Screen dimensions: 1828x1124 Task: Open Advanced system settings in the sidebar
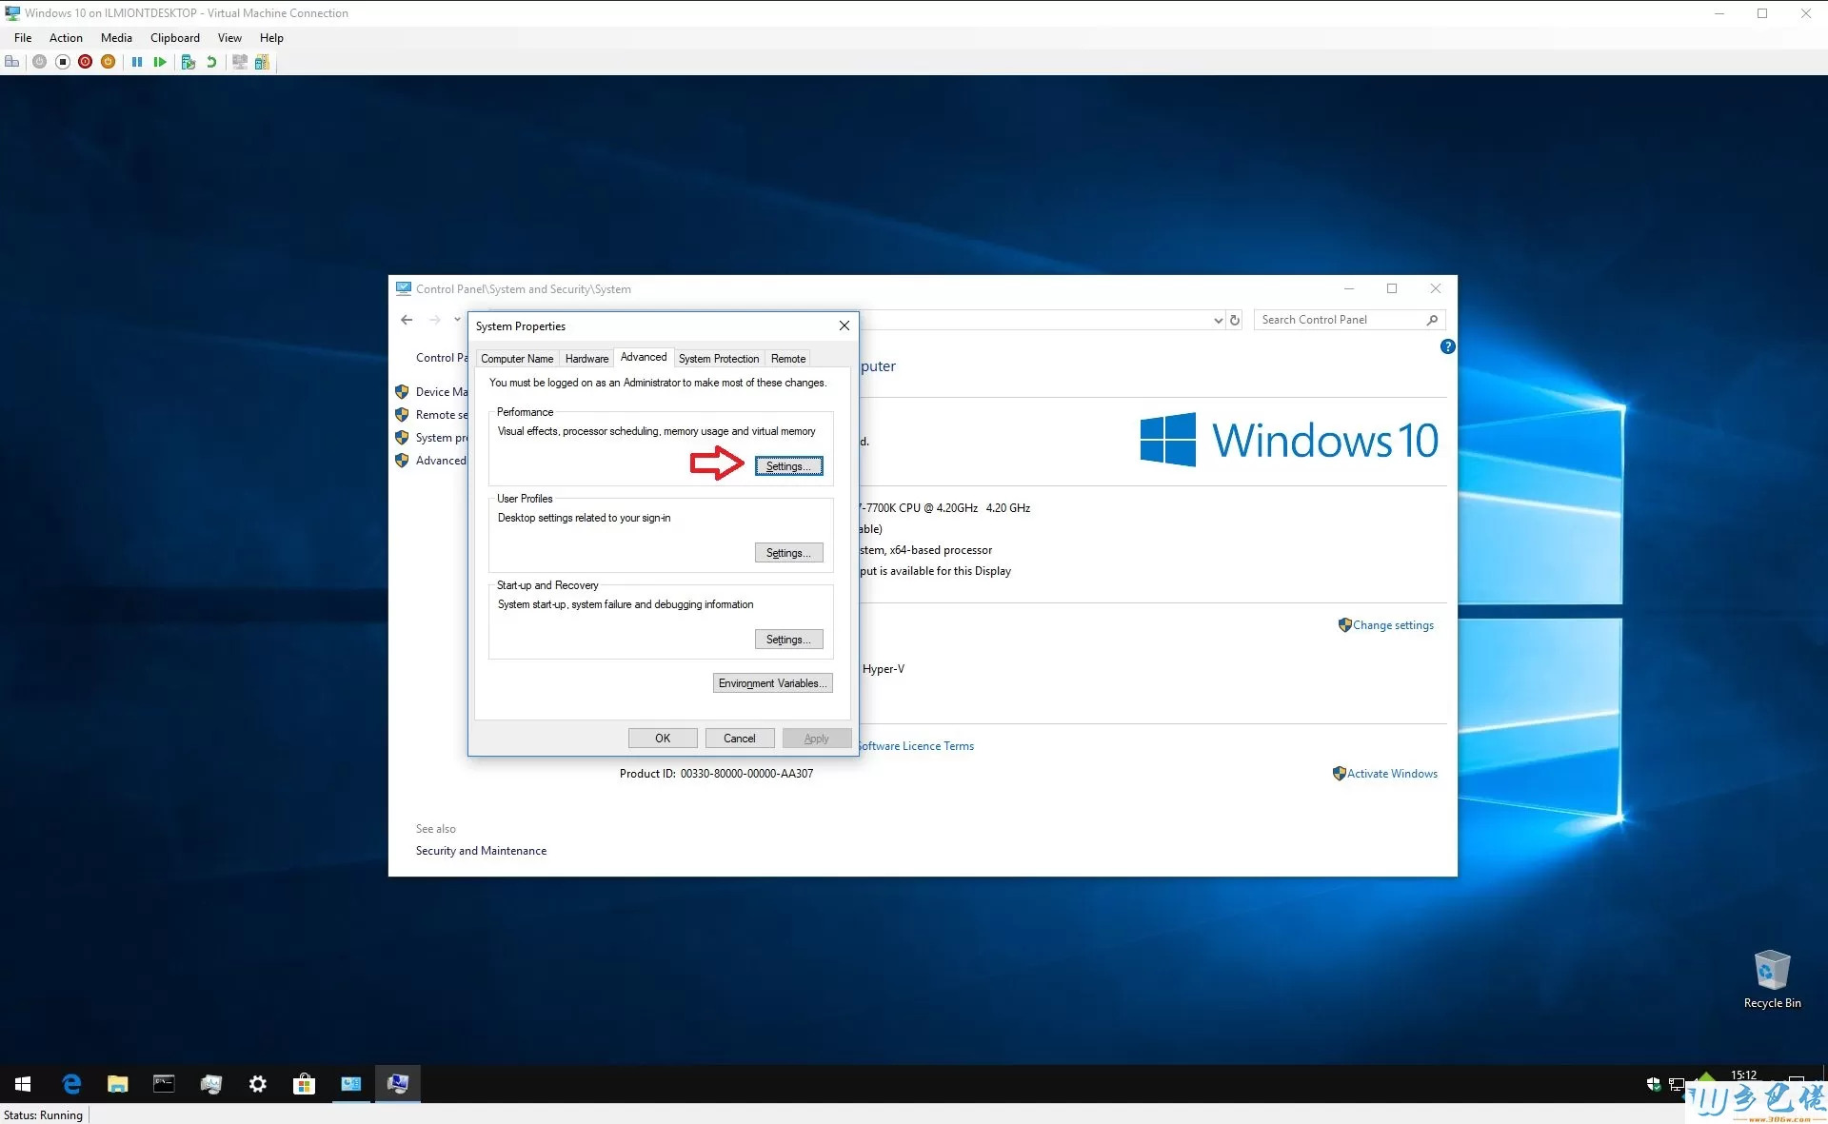(441, 461)
